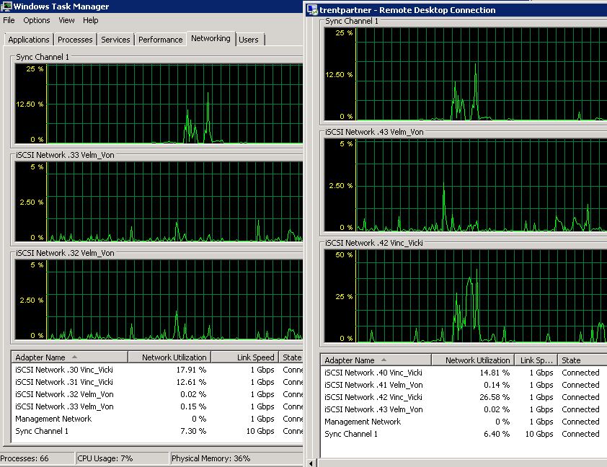Screen dimensions: 607x467
Task: Sort by Network Utilization in Task Manager
Action: click(x=169, y=357)
